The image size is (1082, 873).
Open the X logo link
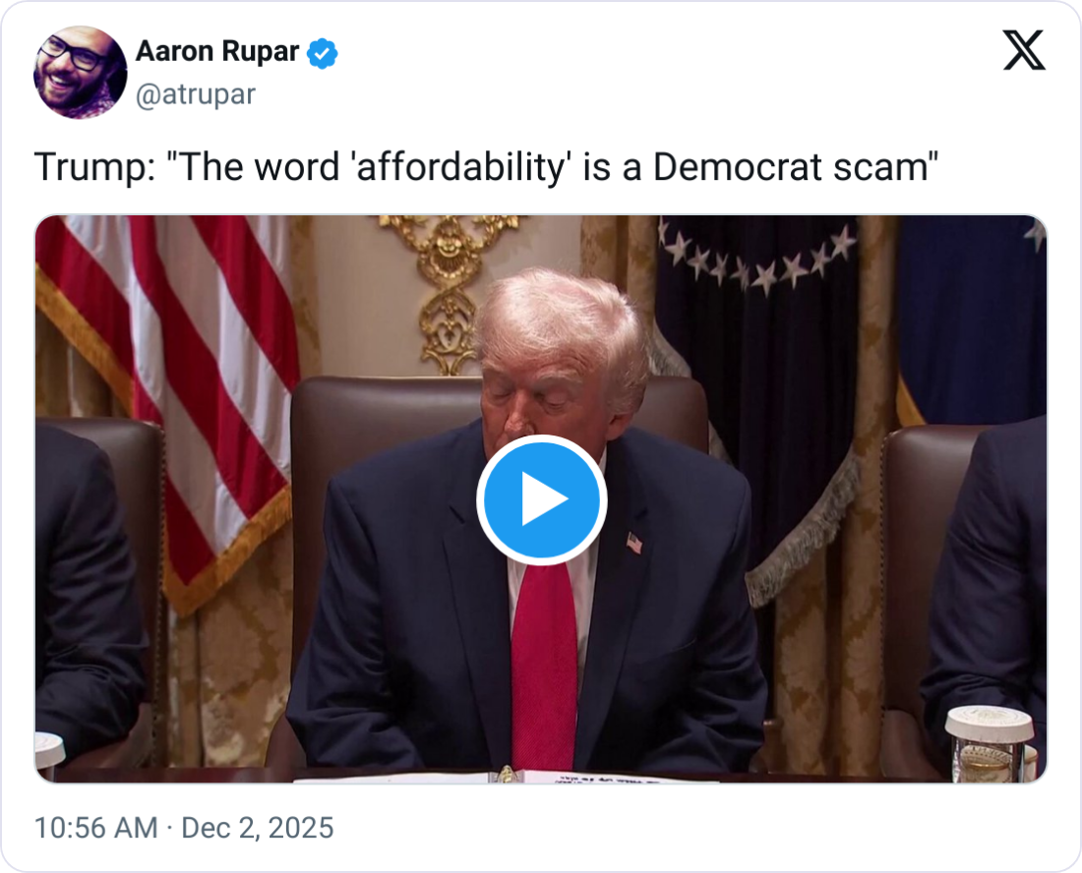[x=1024, y=50]
